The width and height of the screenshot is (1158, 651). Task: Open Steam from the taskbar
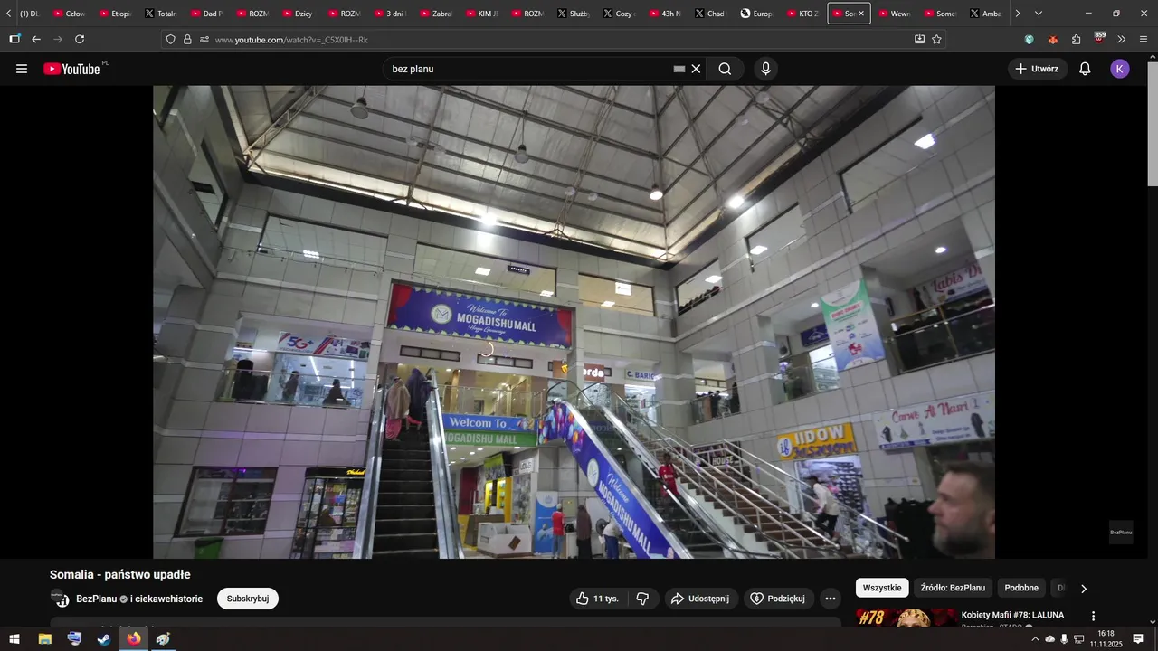(104, 639)
